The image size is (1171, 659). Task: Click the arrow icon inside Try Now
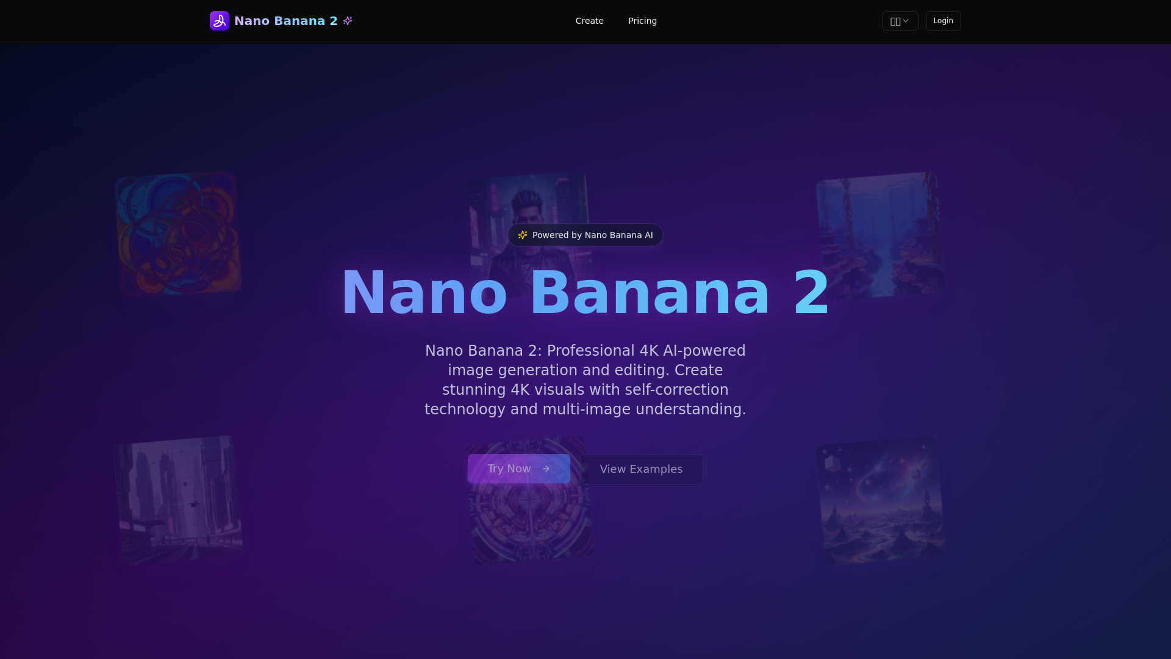coord(546,469)
